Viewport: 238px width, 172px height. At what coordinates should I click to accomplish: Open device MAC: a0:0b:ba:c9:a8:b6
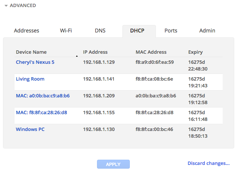(43, 96)
